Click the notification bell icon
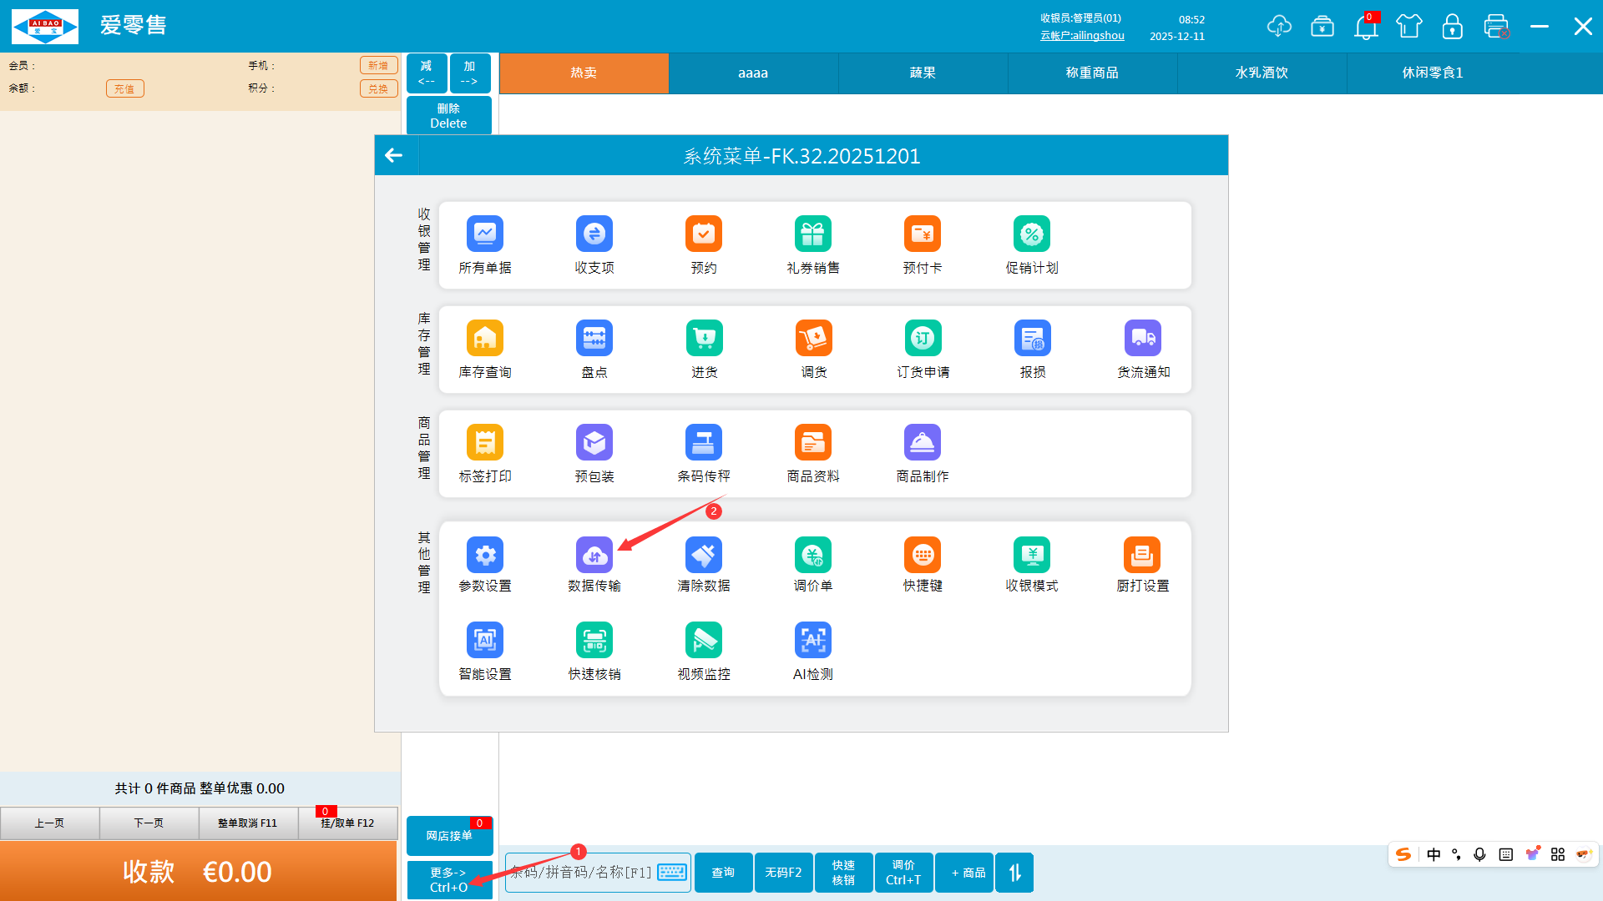The height and width of the screenshot is (901, 1603). (1366, 27)
